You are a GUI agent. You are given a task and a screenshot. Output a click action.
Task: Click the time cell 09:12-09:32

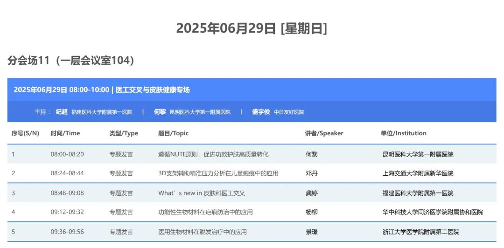point(67,212)
